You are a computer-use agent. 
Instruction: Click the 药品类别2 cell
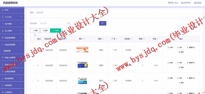tap(63, 65)
